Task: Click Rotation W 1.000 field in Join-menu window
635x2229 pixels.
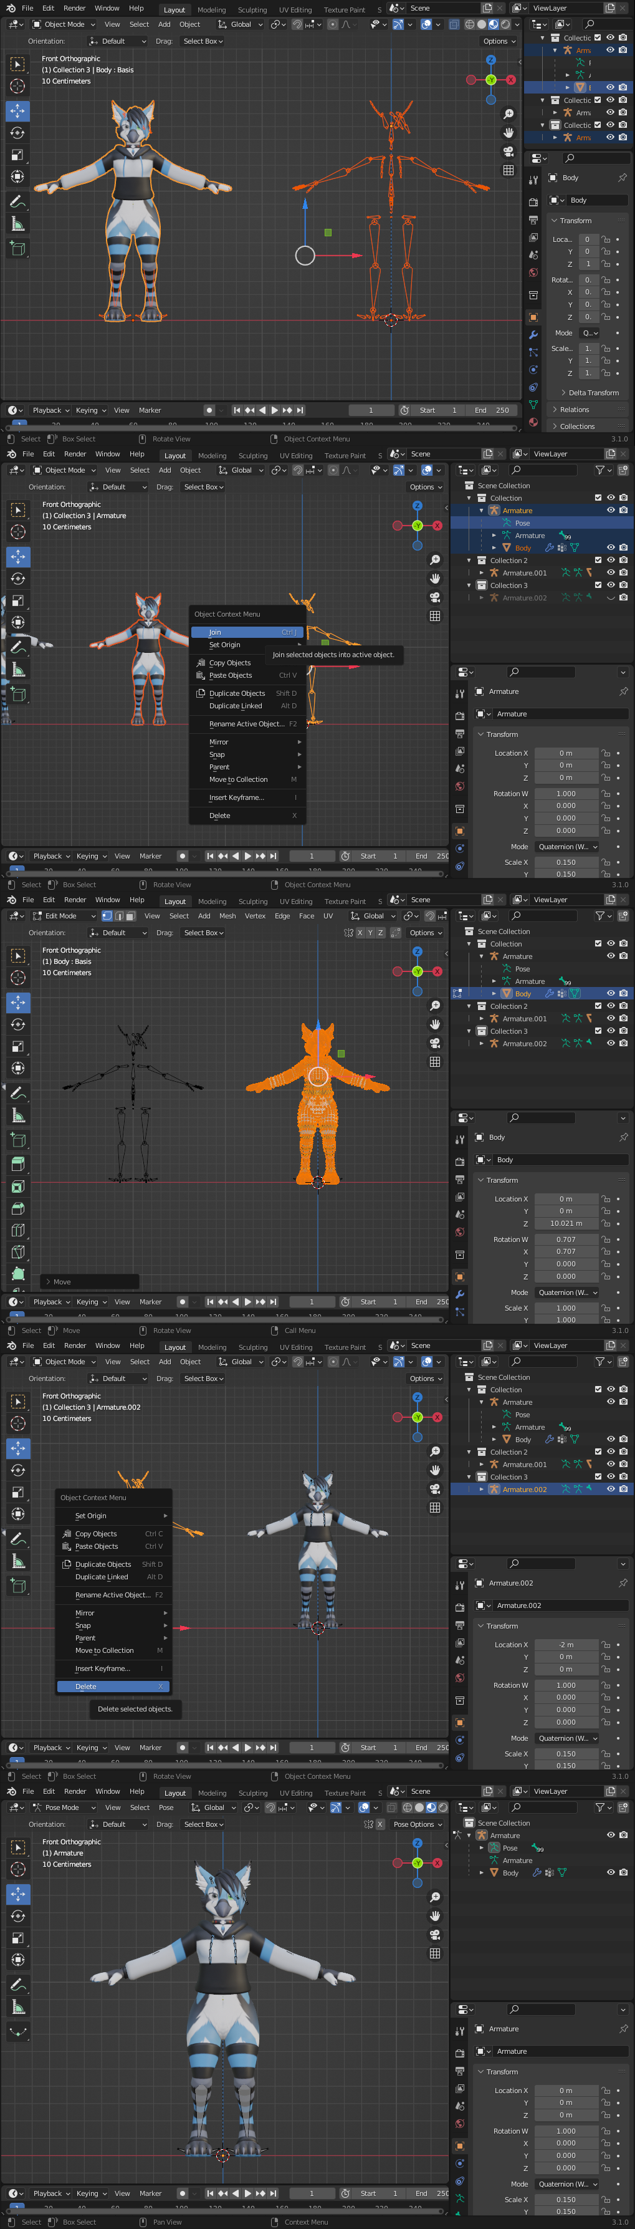Action: click(566, 794)
